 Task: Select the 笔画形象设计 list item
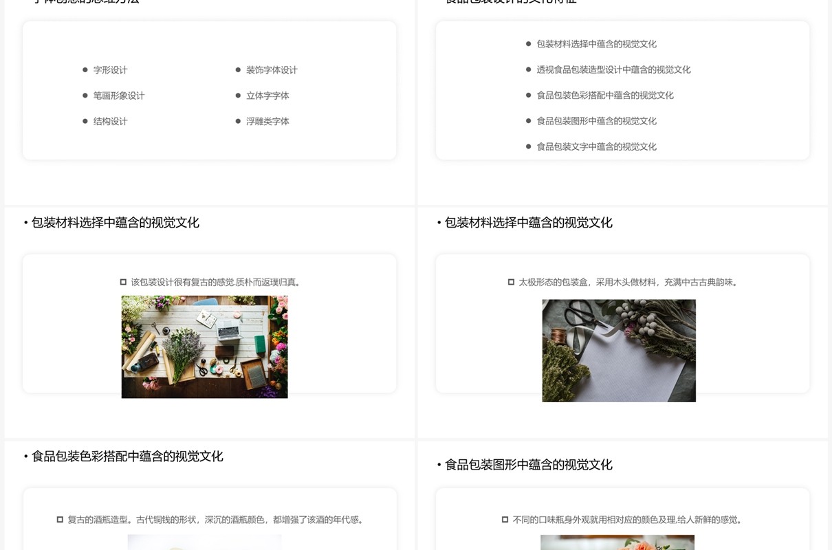119,96
